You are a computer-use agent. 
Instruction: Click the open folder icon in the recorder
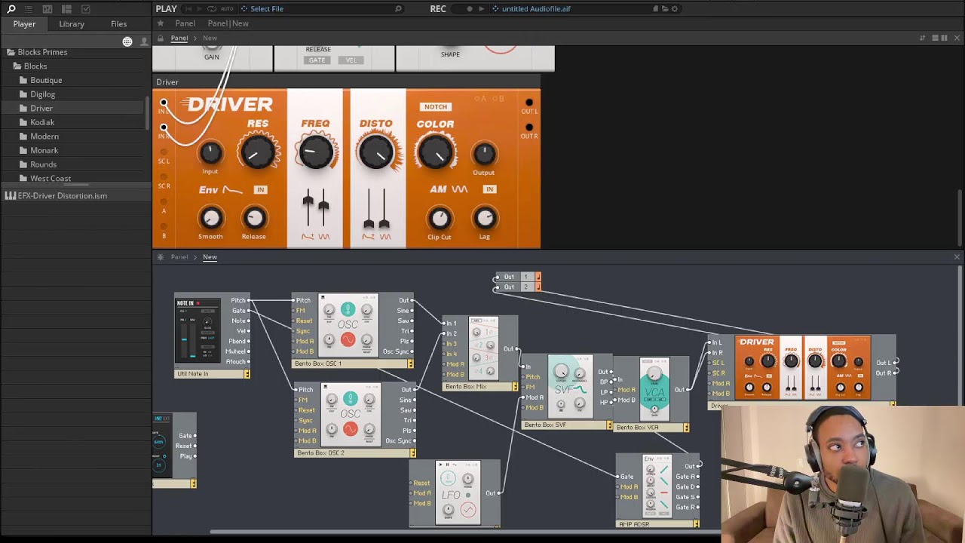[x=665, y=9]
